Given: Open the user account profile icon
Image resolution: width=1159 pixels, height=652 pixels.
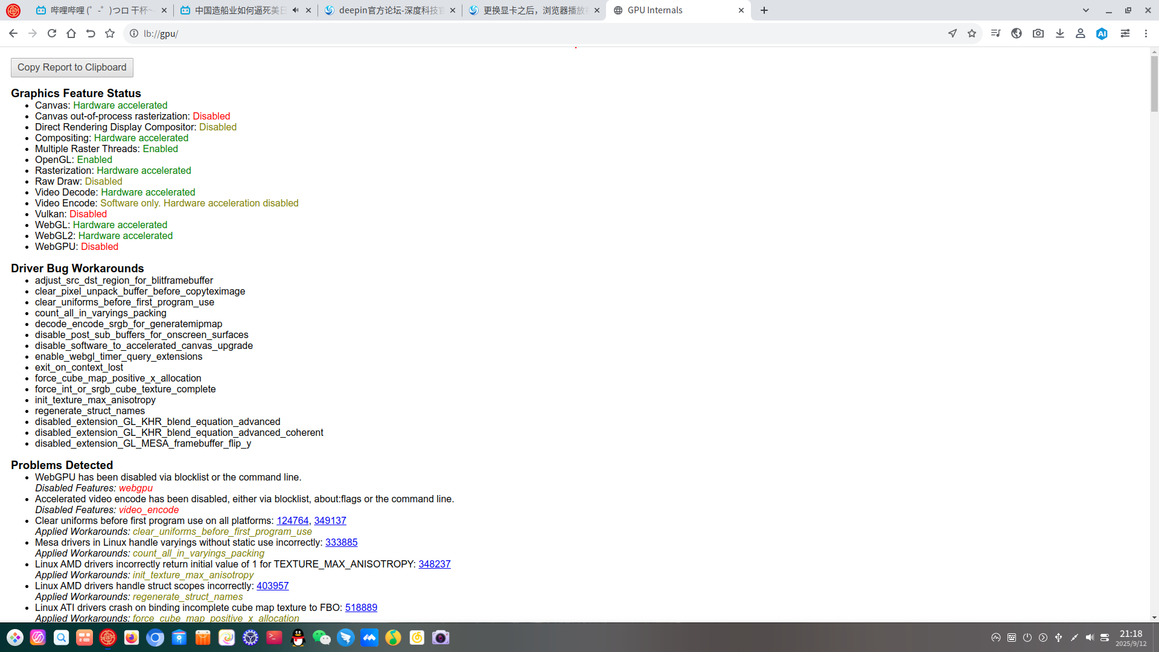Looking at the screenshot, I should click(1081, 34).
